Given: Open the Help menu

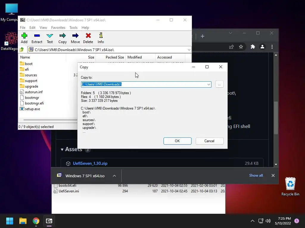Looking at the screenshot, I should (85, 28).
